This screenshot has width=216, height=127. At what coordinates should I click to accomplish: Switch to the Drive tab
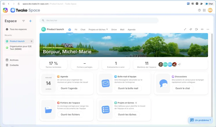click(114, 30)
